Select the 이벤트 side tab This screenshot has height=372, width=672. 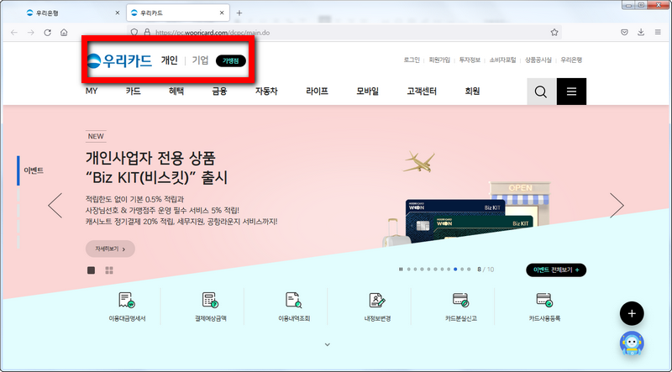34,170
